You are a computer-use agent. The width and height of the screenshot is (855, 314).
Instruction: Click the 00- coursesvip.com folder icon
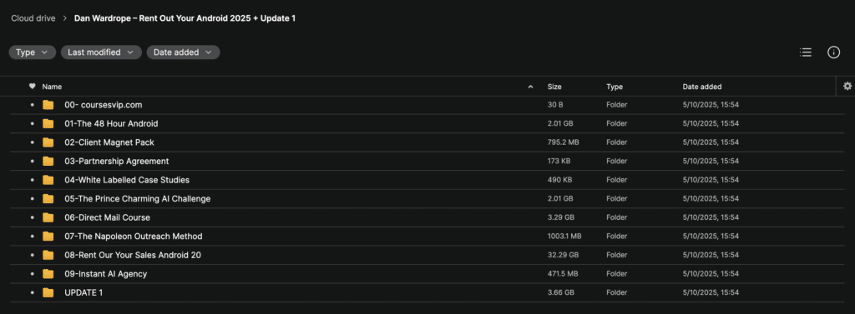(x=48, y=105)
